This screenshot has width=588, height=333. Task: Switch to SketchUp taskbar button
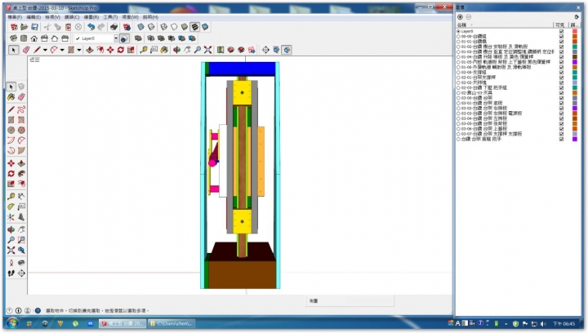click(x=122, y=323)
